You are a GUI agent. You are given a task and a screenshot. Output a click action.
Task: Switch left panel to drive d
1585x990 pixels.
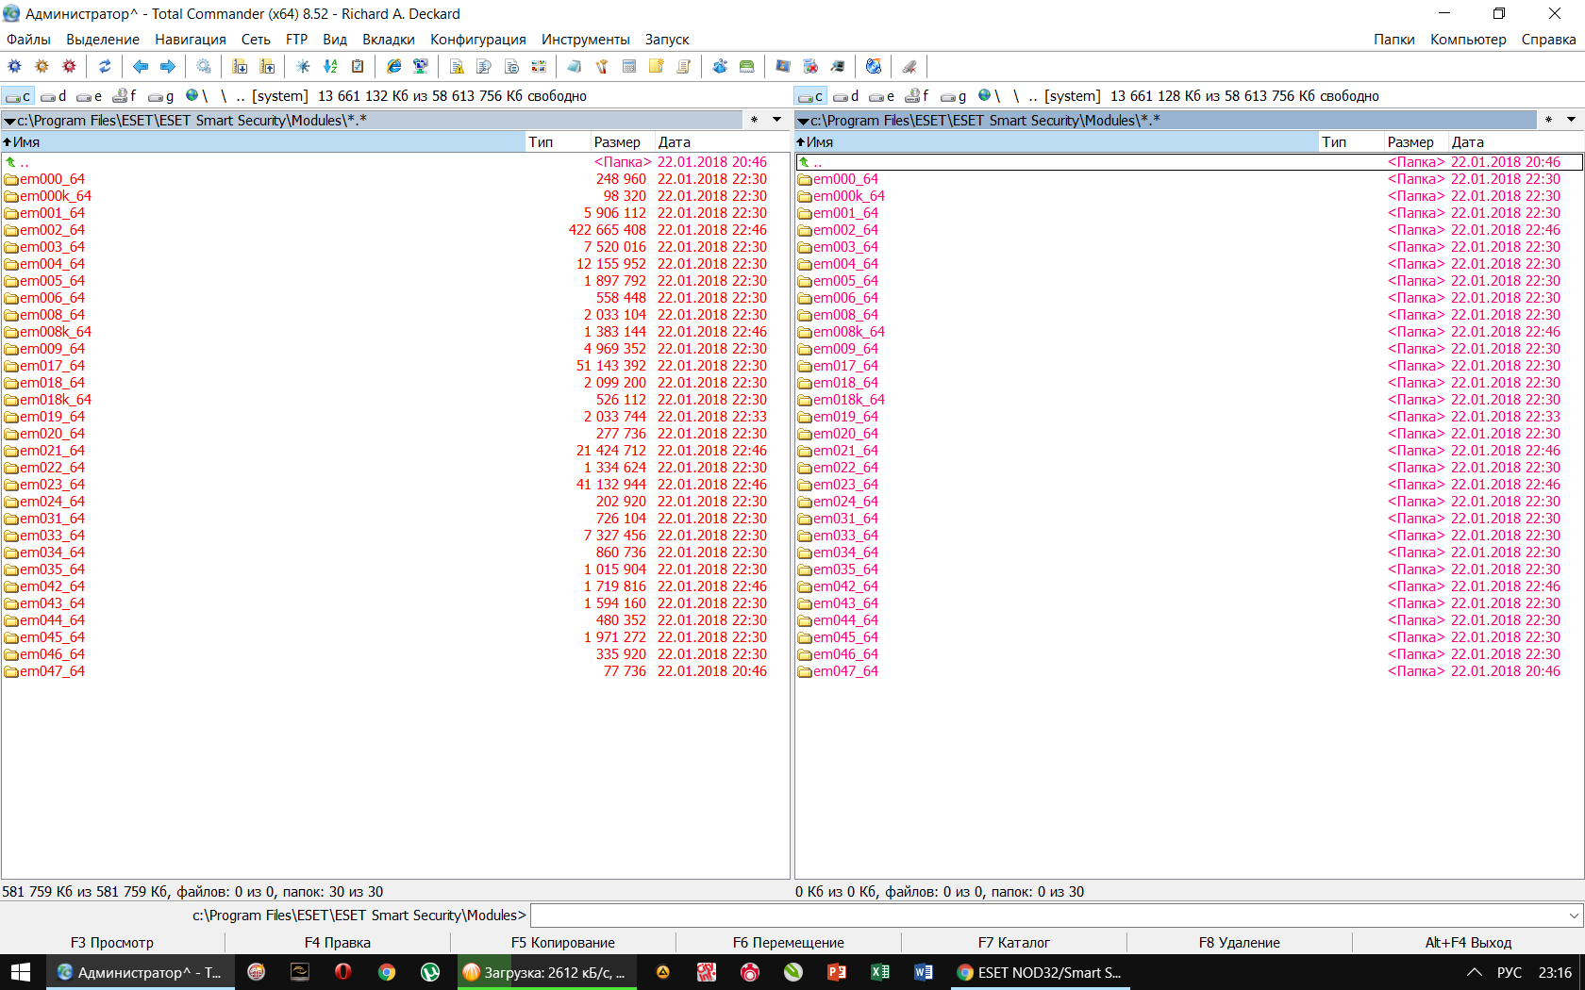[54, 96]
